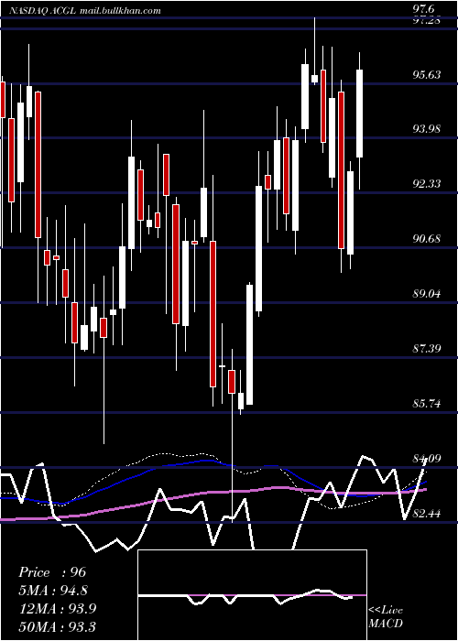The width and height of the screenshot is (458, 641).
Task: Click the tallest red candle near chart bottom-center
Action: point(213,314)
